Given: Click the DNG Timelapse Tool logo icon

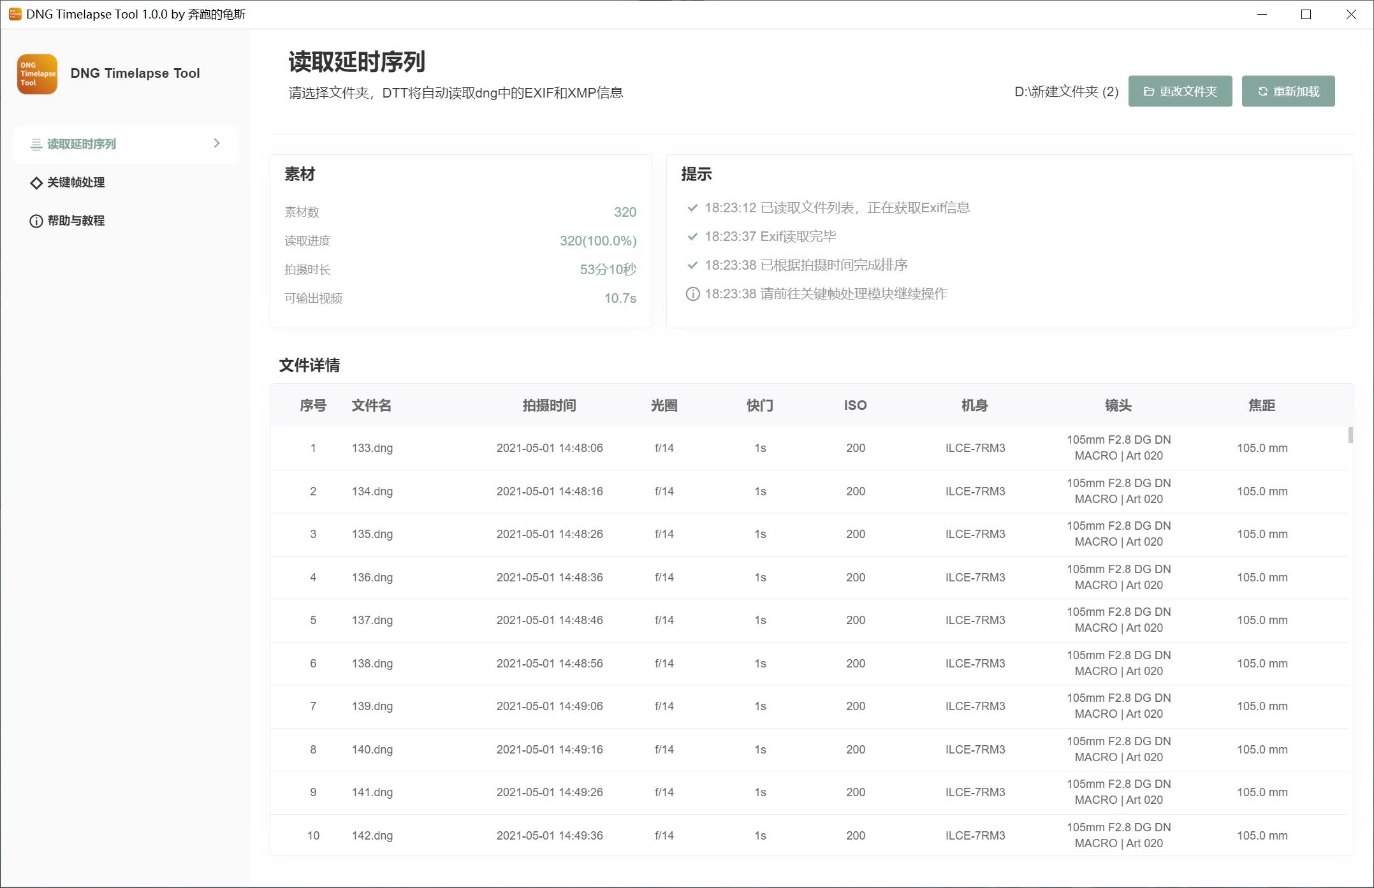Looking at the screenshot, I should tap(37, 74).
